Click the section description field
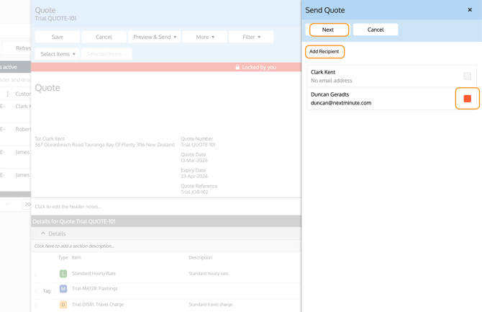482x312 pixels. click(x=166, y=246)
